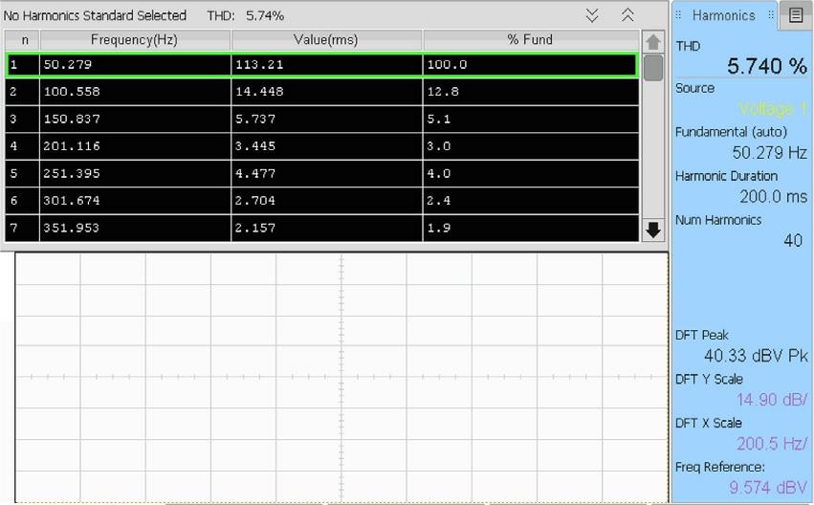Adjust the DFT Y Scale 14.90 dB/ value
The width and height of the screenshot is (814, 505).
point(771,400)
